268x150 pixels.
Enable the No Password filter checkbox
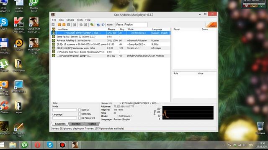click(80, 118)
